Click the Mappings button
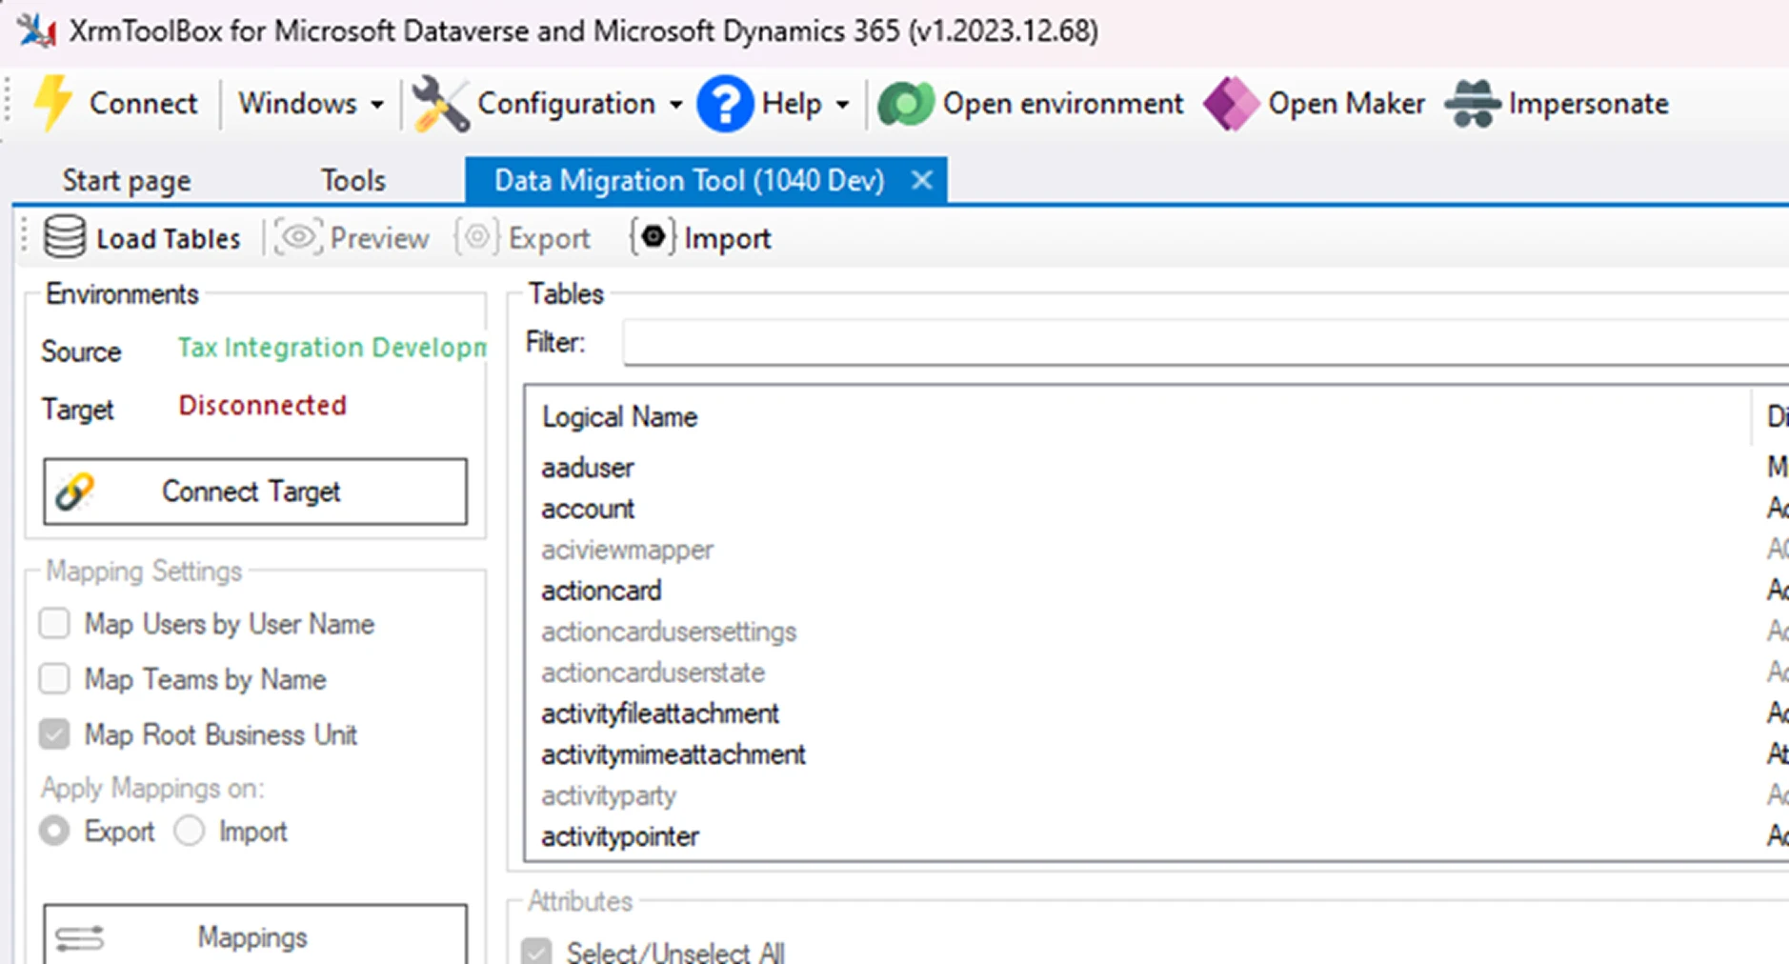The image size is (1789, 964). click(254, 937)
